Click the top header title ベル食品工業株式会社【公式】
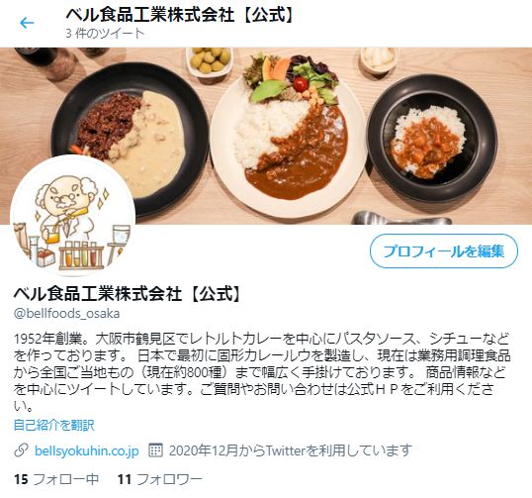The height and width of the screenshot is (498, 532). click(180, 15)
